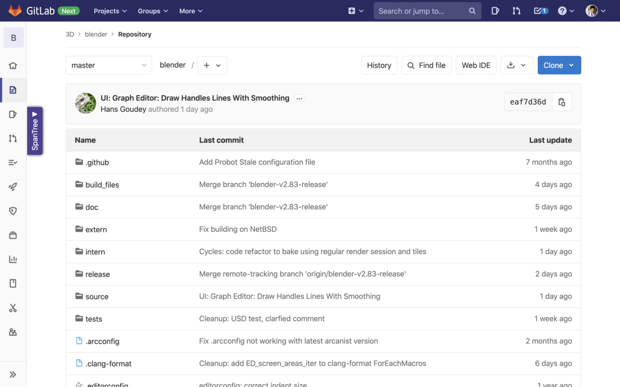
Task: Open add-file plus dropdown in breadcrumb
Action: coord(212,65)
